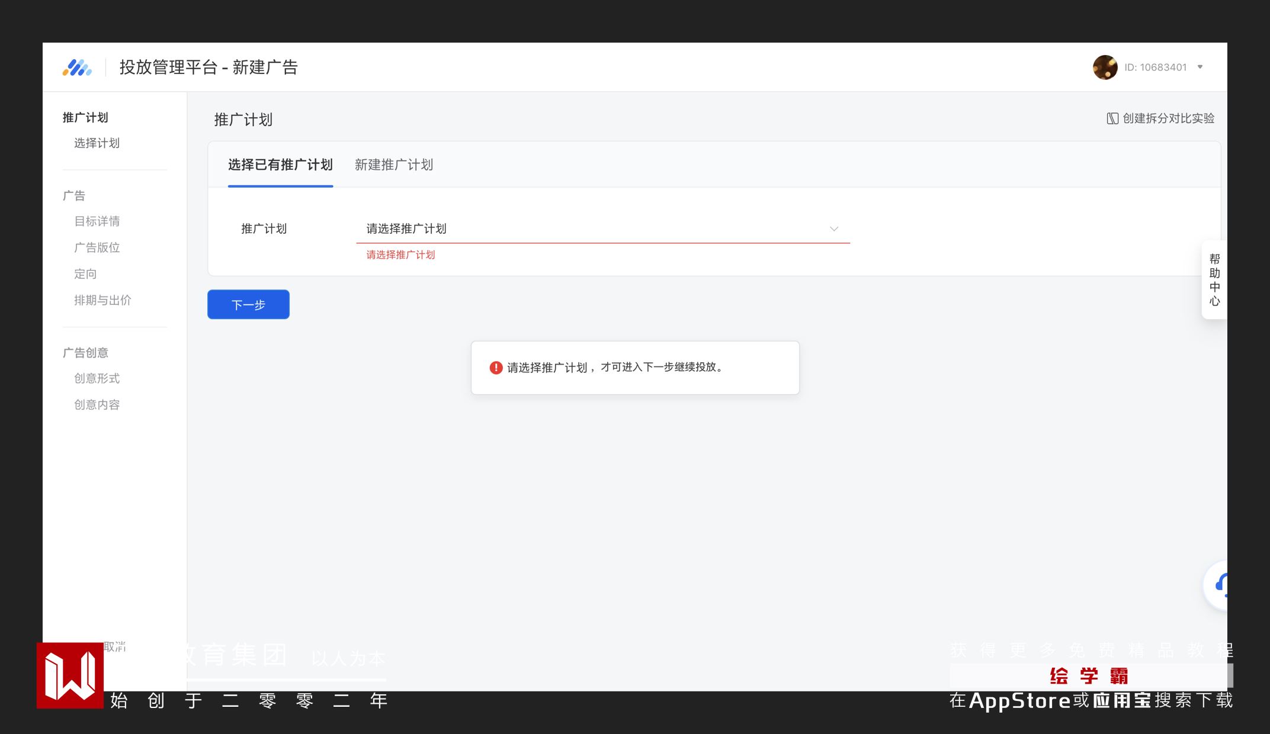This screenshot has height=734, width=1270.
Task: Click the red error alert icon
Action: tap(496, 368)
